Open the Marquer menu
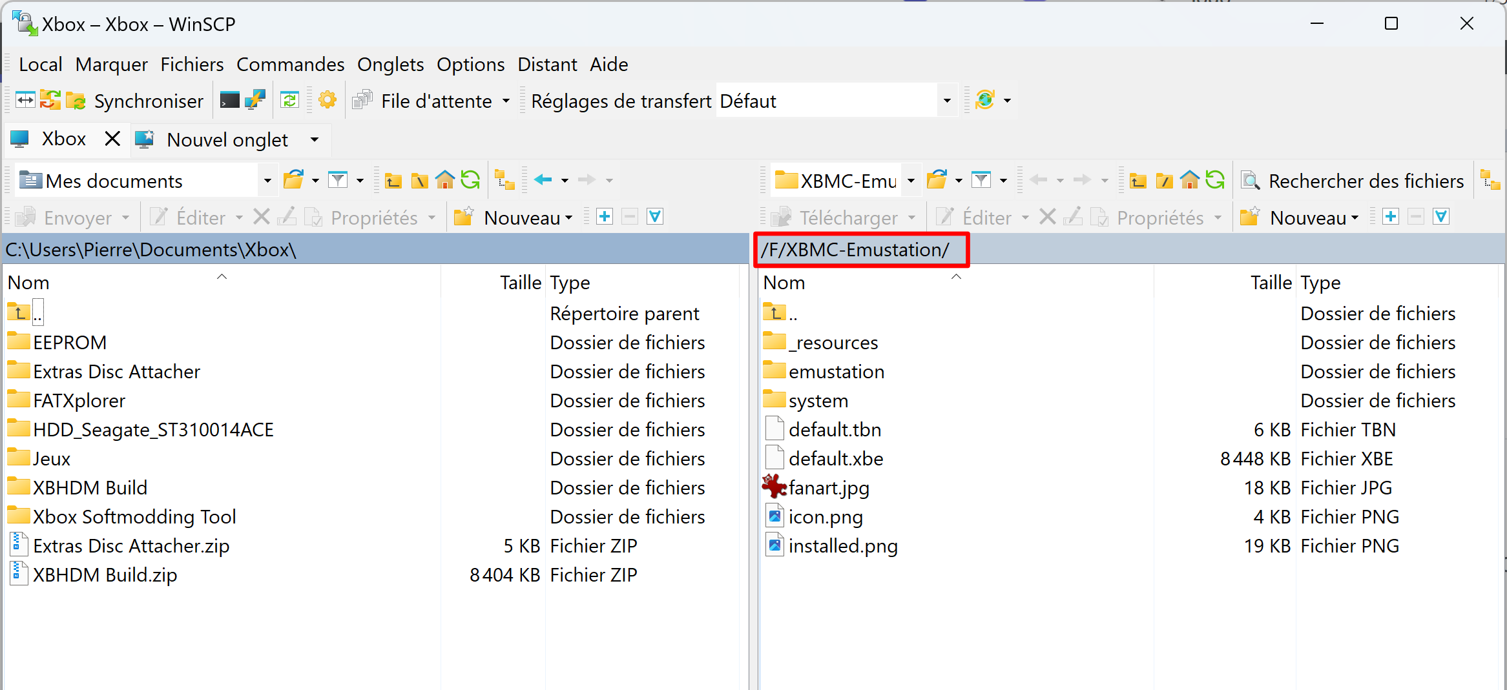This screenshot has width=1507, height=690. (x=112, y=65)
